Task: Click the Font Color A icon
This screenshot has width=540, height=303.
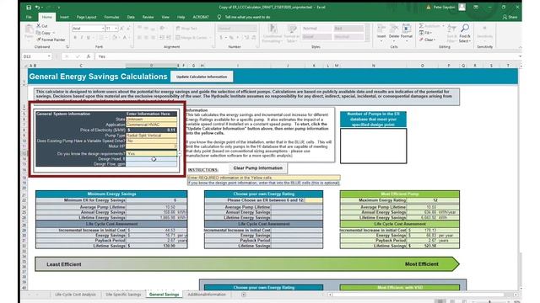Action: [x=125, y=37]
